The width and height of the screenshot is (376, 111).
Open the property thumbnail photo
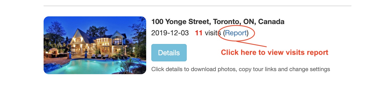click(x=95, y=45)
